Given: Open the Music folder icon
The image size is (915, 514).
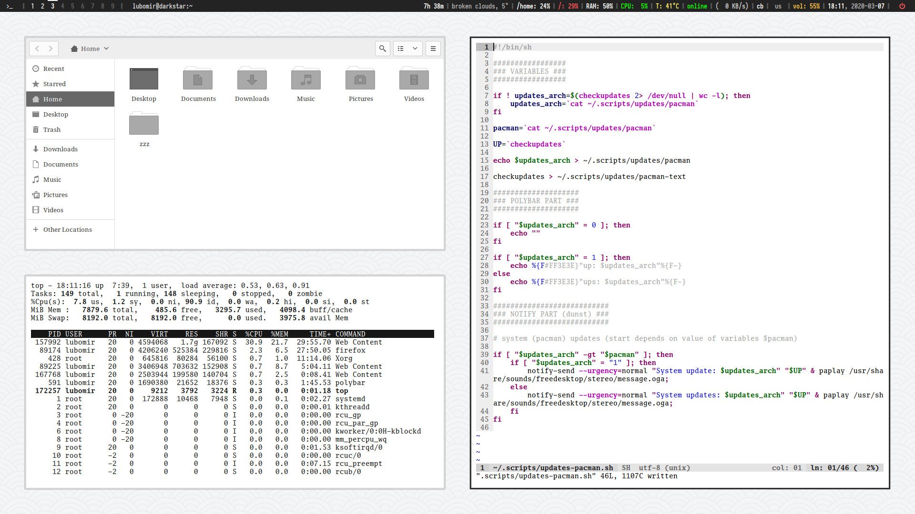Looking at the screenshot, I should coord(305,79).
